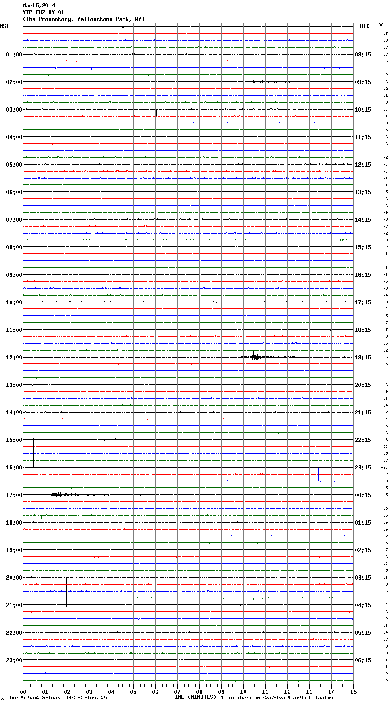Click the tall black spike at the 20:00 trace
The height and width of the screenshot is (704, 390).
[x=66, y=592]
